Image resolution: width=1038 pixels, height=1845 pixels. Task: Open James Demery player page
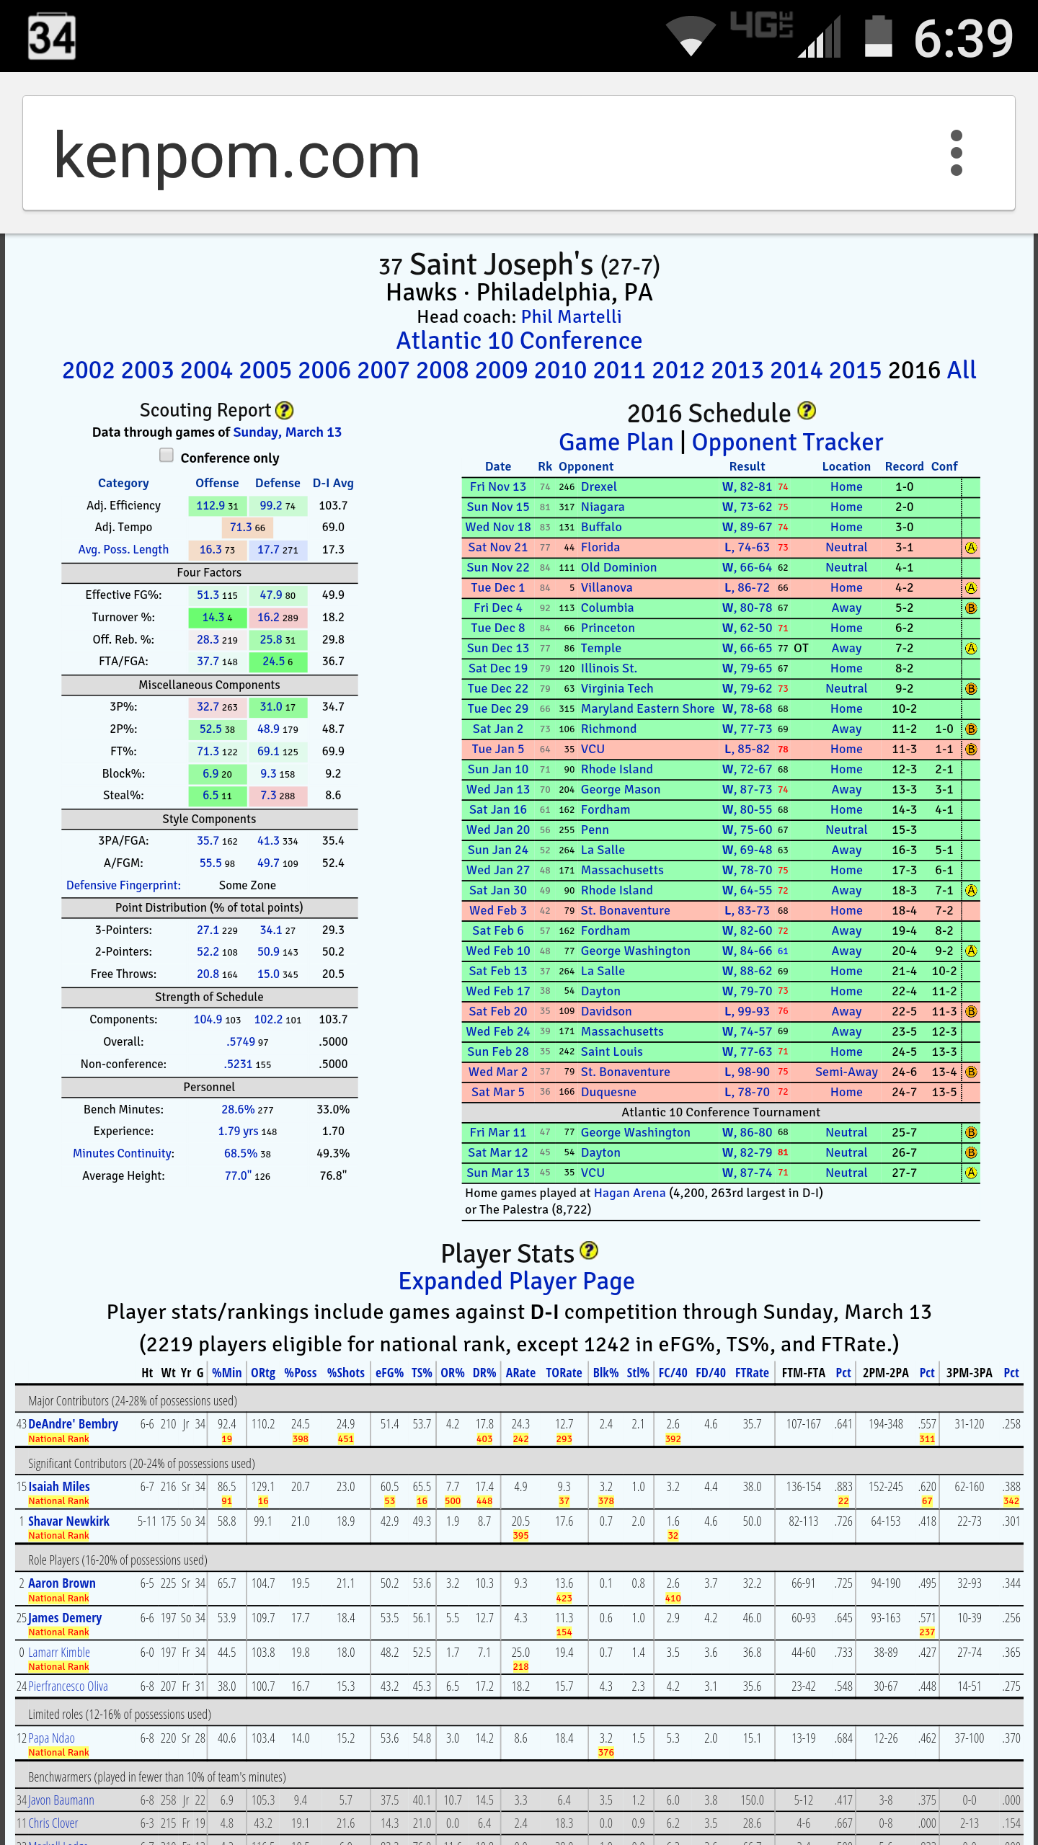click(x=65, y=1618)
